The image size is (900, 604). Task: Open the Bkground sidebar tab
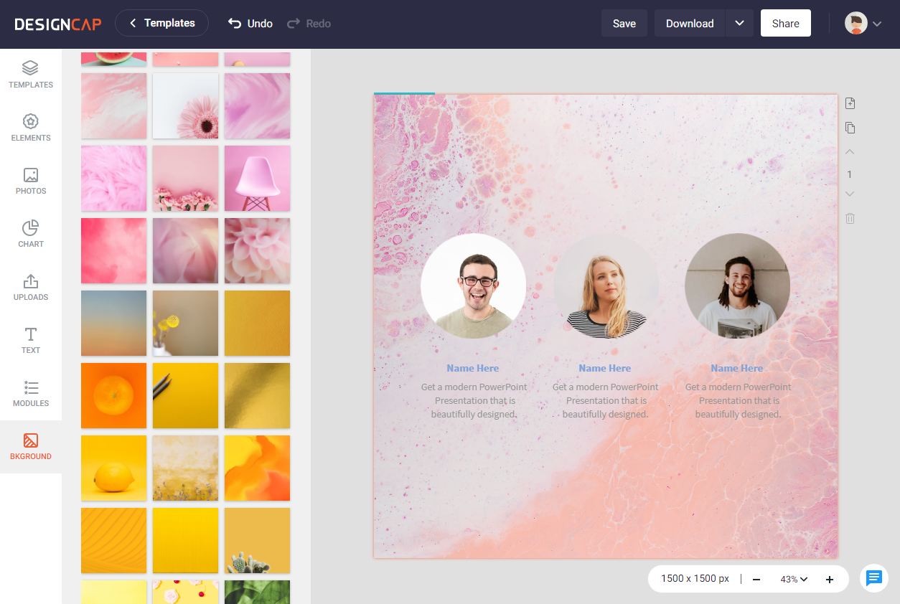click(x=31, y=447)
